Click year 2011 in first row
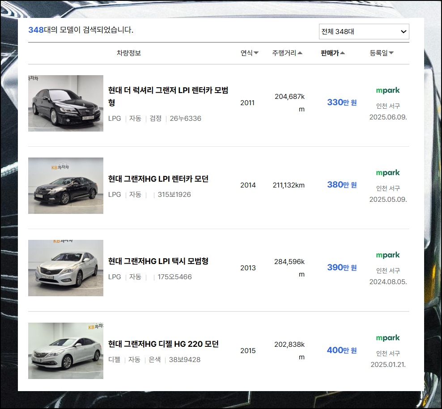Image resolution: width=442 pixels, height=409 pixels. (247, 103)
